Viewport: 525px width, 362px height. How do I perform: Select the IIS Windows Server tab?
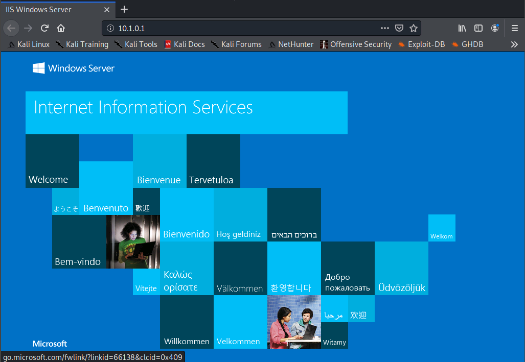(58, 10)
